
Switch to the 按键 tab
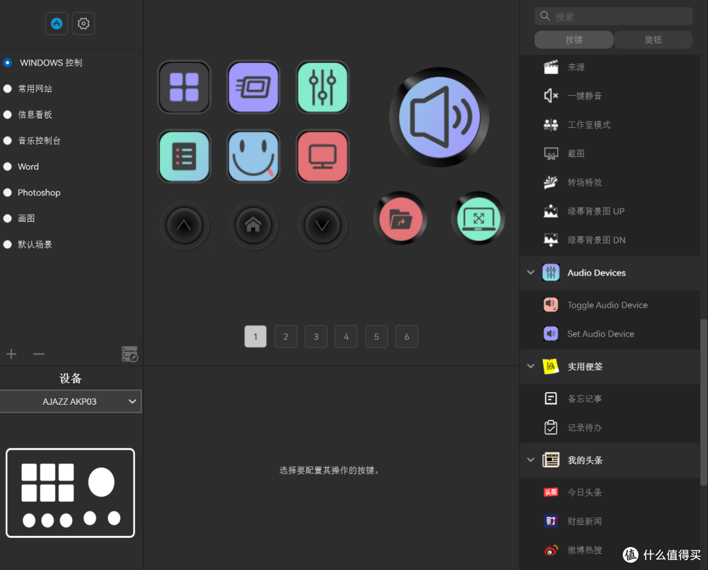click(x=574, y=40)
